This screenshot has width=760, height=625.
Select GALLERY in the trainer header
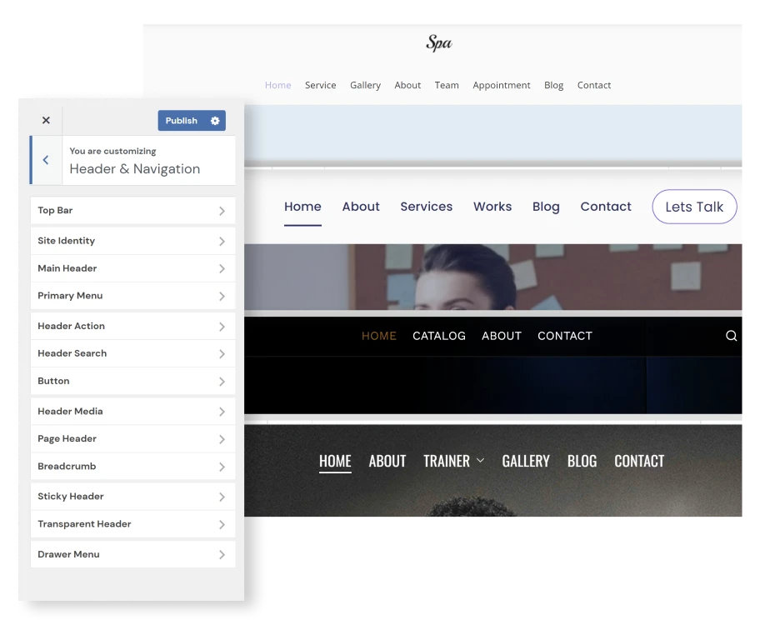click(x=526, y=461)
